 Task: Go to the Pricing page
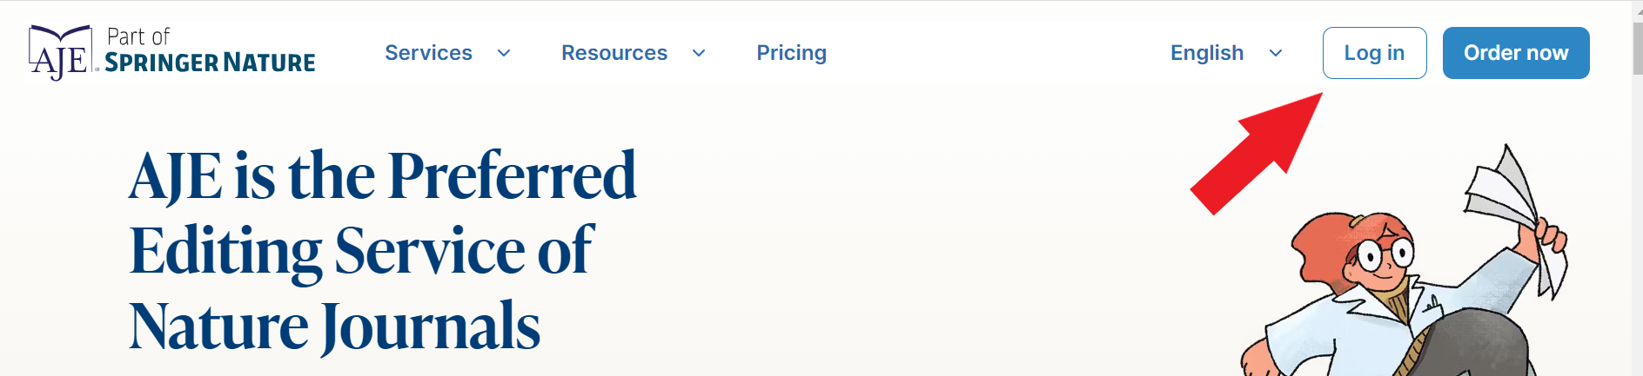coord(791,53)
